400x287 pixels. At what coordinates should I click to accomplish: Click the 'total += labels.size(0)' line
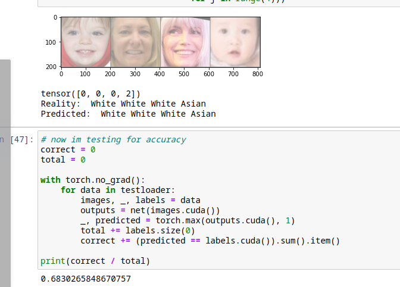(137, 230)
